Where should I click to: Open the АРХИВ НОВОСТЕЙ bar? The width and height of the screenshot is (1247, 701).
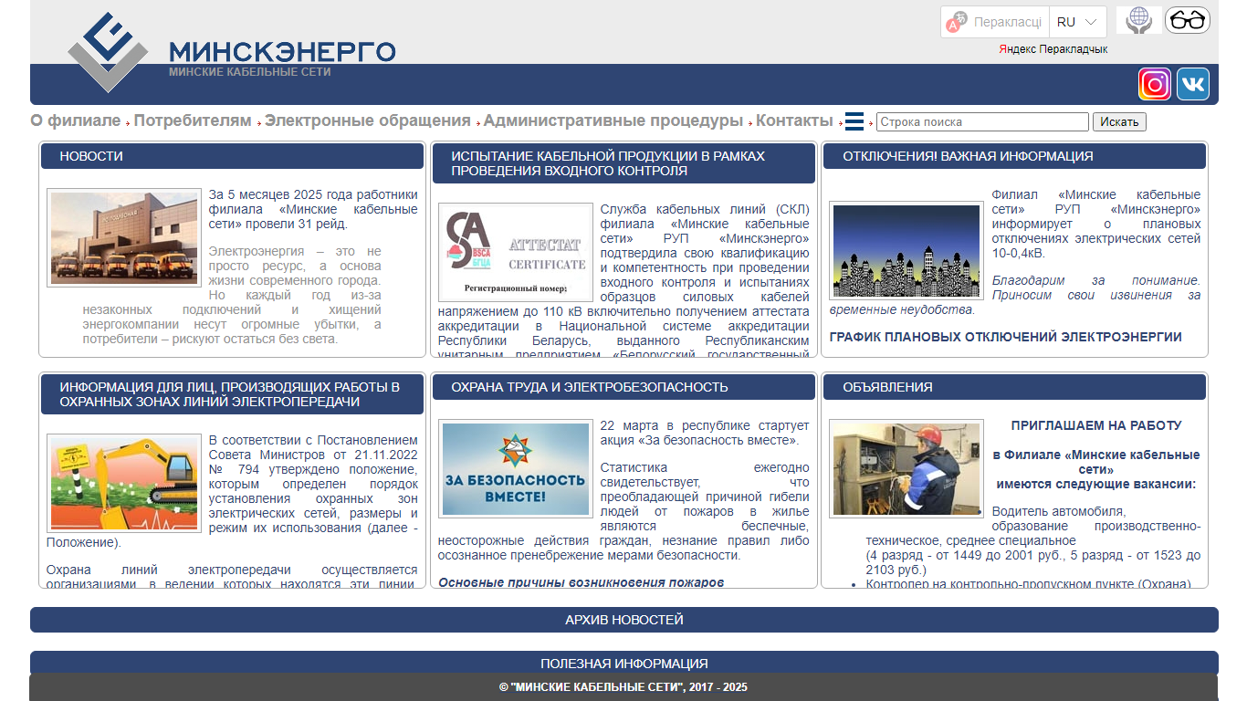click(624, 620)
